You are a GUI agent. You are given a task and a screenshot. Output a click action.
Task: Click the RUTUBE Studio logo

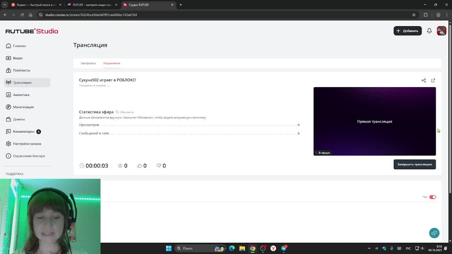32,31
